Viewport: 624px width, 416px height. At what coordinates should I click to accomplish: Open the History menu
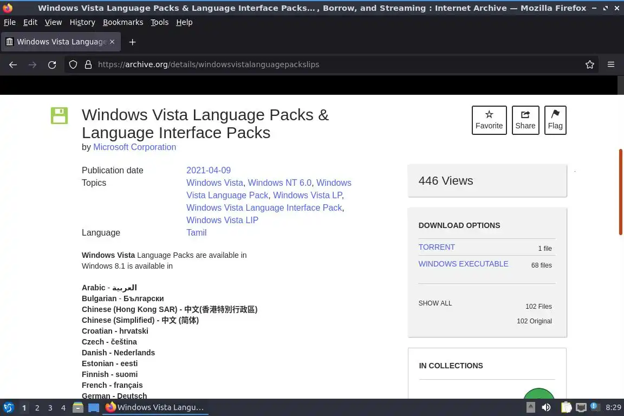pos(82,22)
